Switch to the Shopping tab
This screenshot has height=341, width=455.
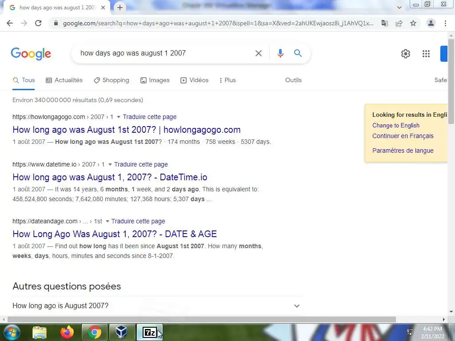click(112, 80)
